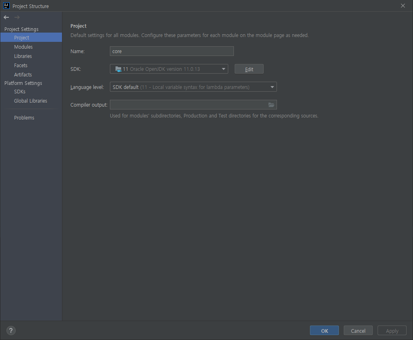This screenshot has height=340, width=413.
Task: Focus the project Name field
Action: coord(172,51)
